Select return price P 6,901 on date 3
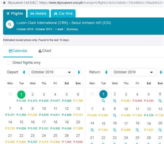This screenshot has height=144, width=164. point(126,101)
